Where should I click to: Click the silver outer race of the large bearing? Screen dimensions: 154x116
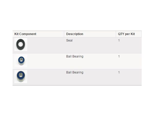click(x=21, y=80)
